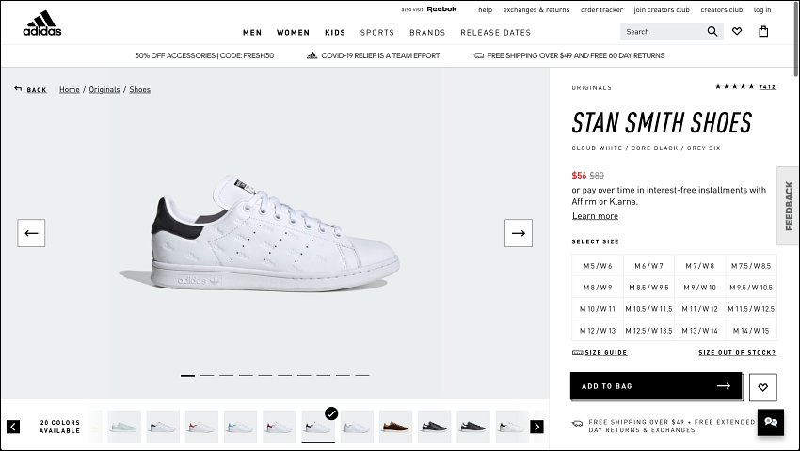
Task: Click the search magnifier icon
Action: 712,32
